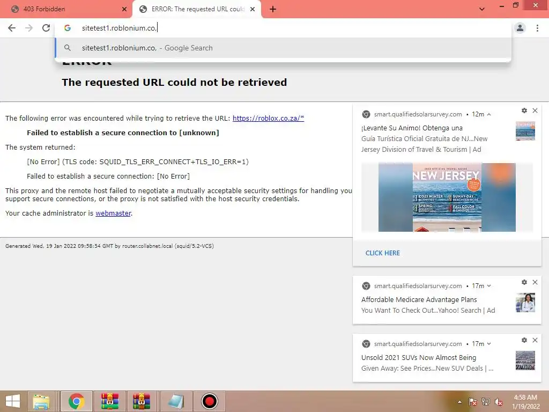549x412 pixels.
Task: Click the search magnifier icon in suggestion
Action: 68,48
